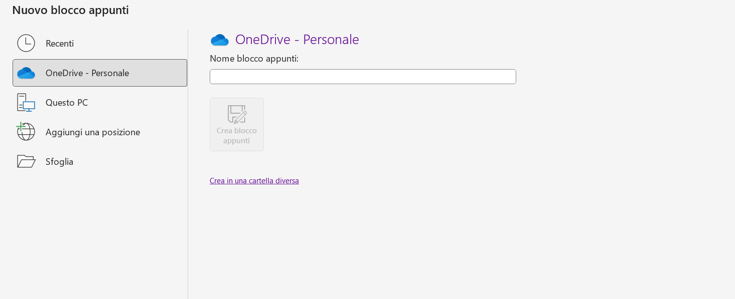Switch to Questo PC location
Screen dimensions: 735x299
click(67, 102)
